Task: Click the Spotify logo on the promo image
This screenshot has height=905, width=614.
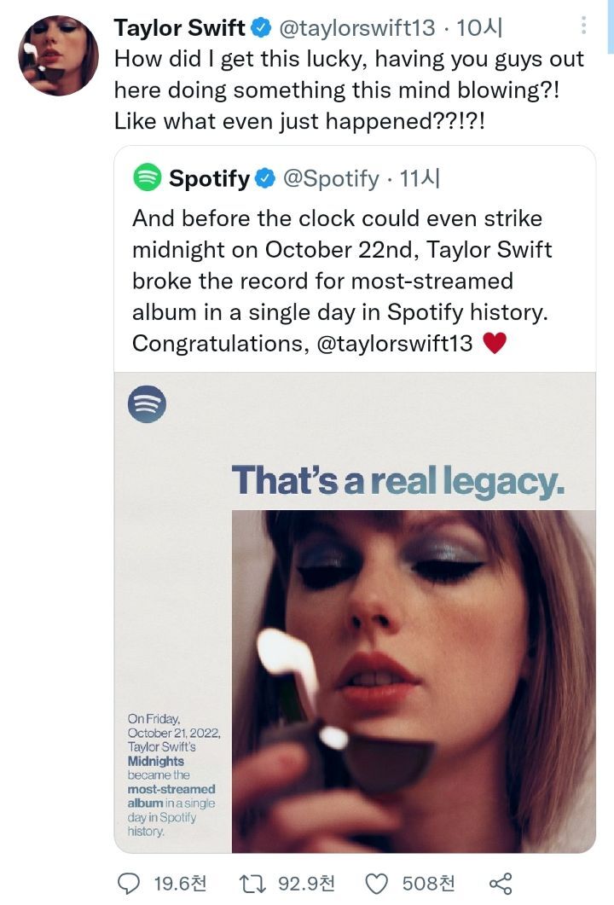Action: (x=147, y=405)
